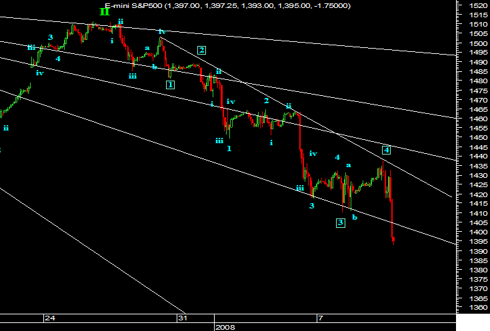Select the boxed wave label 3

tap(341, 223)
